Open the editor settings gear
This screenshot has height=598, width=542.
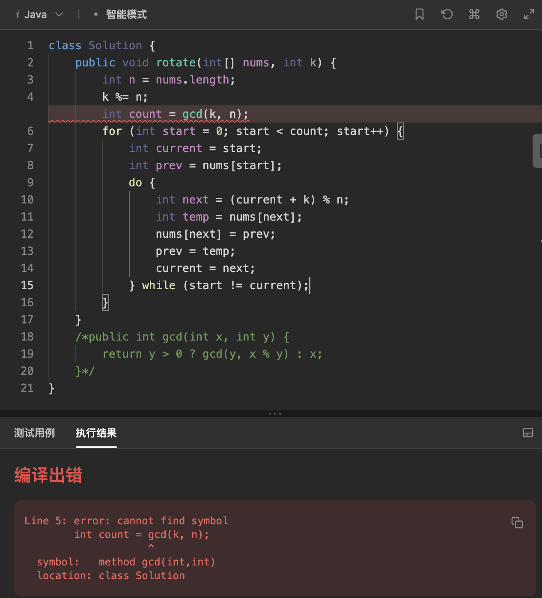[x=501, y=14]
